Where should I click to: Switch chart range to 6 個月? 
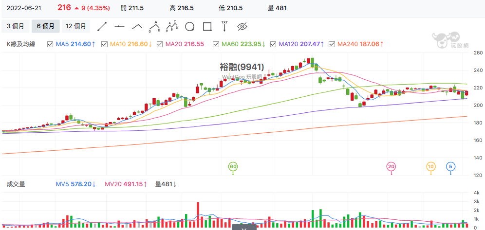(x=45, y=26)
